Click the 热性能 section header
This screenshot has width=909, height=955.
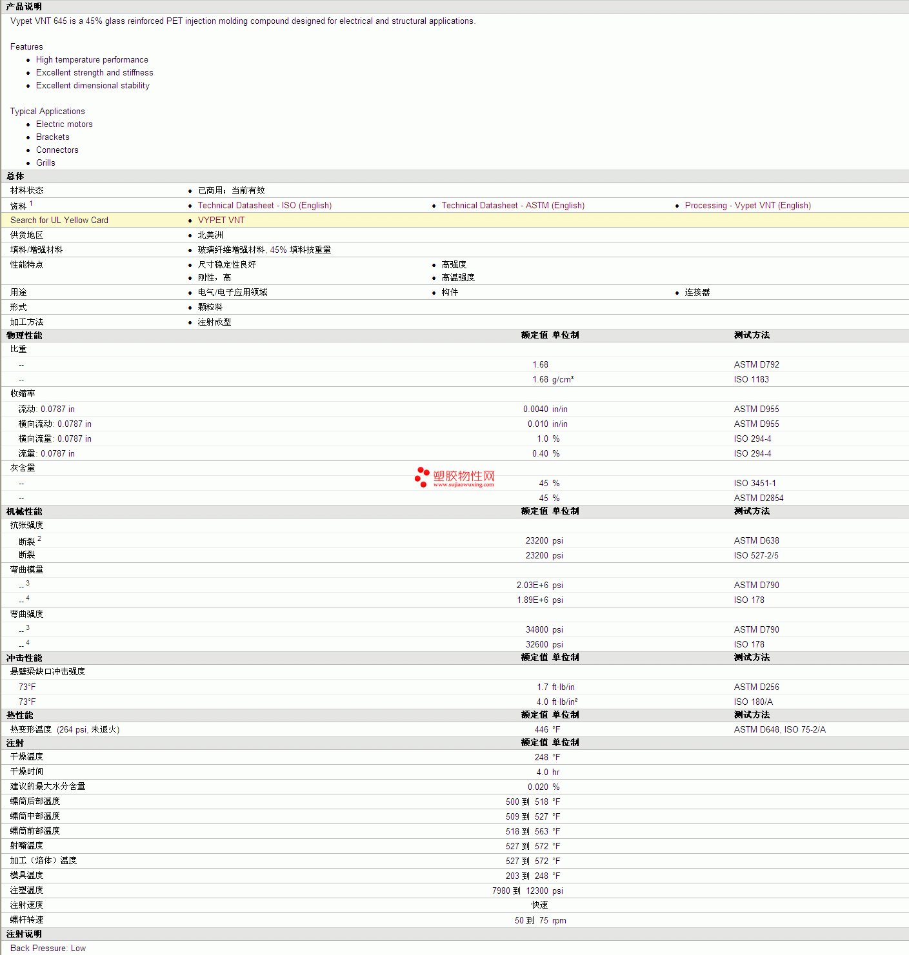click(x=19, y=716)
